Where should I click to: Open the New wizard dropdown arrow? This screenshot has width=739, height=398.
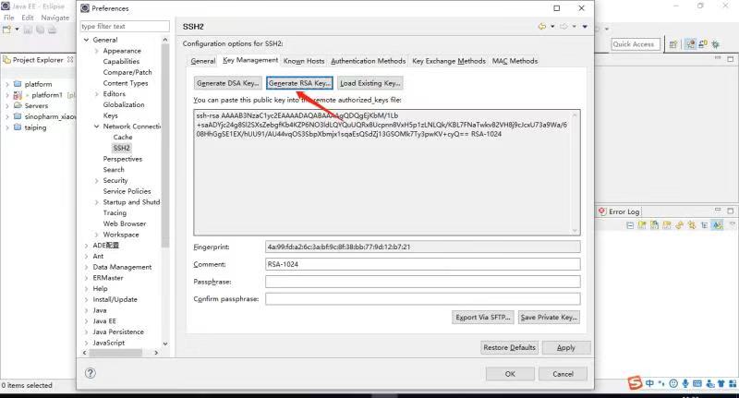(x=17, y=30)
